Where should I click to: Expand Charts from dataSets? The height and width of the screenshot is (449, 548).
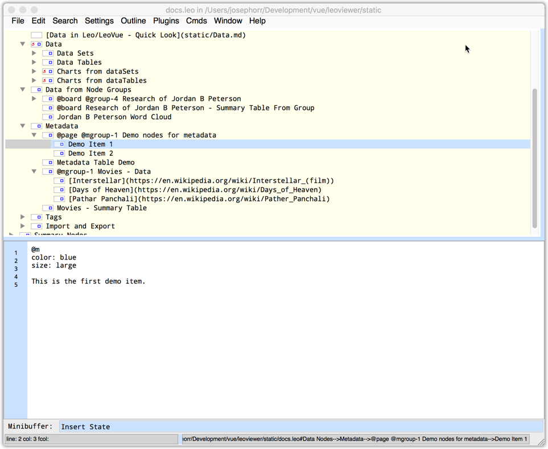pyautogui.click(x=34, y=71)
